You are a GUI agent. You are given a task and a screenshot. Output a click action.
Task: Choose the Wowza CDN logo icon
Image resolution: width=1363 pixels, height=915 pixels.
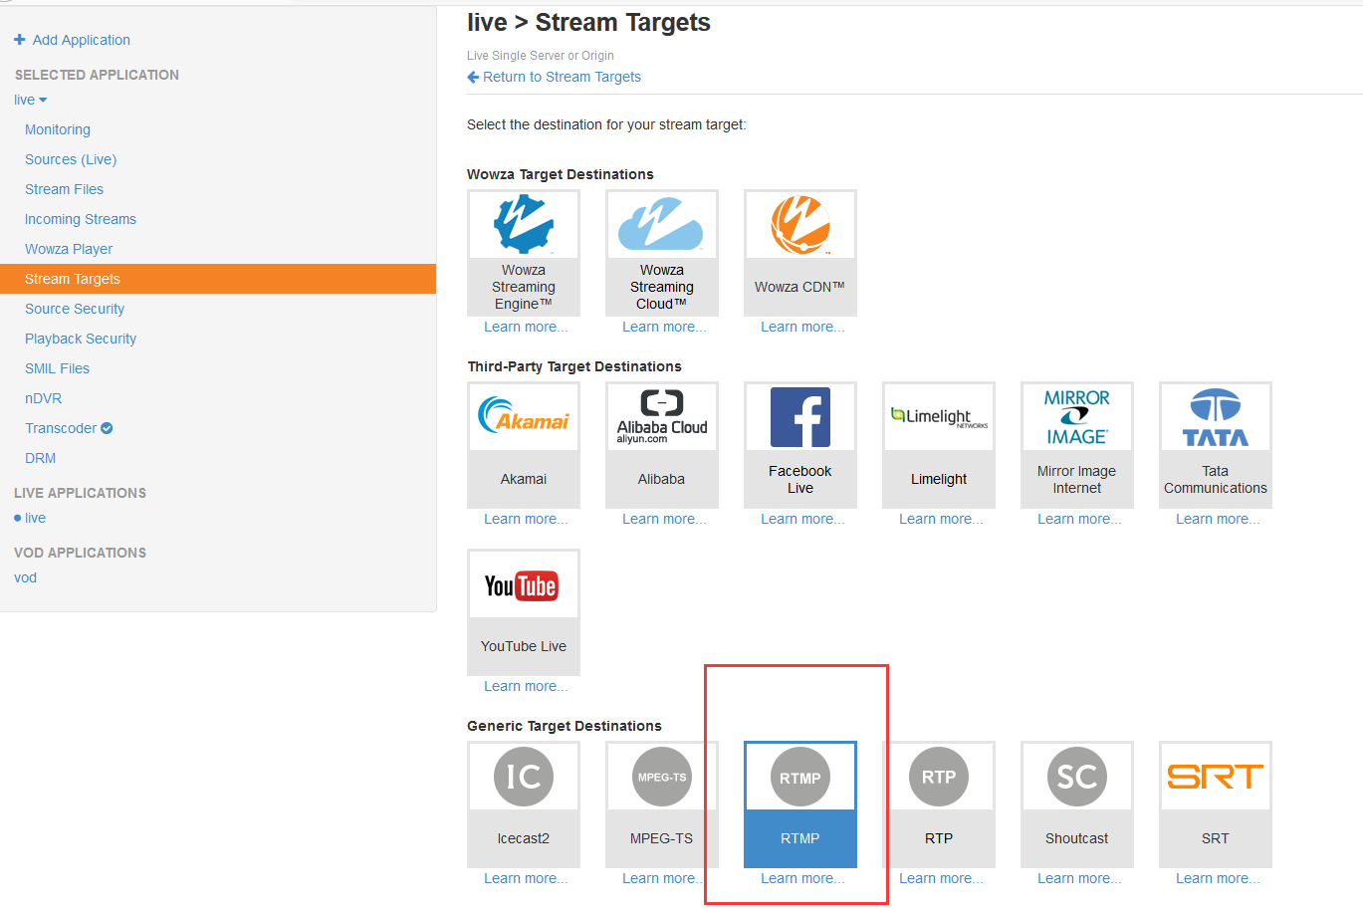tap(800, 224)
